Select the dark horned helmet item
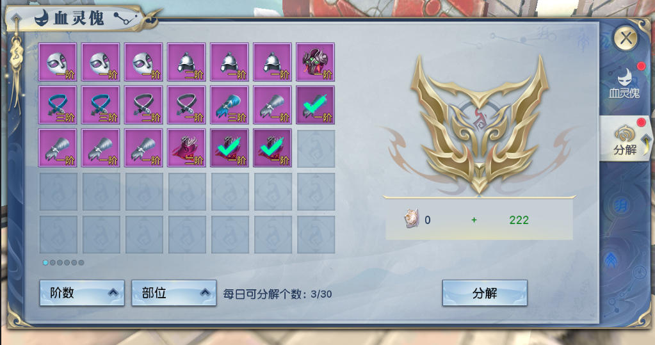 tap(316, 62)
